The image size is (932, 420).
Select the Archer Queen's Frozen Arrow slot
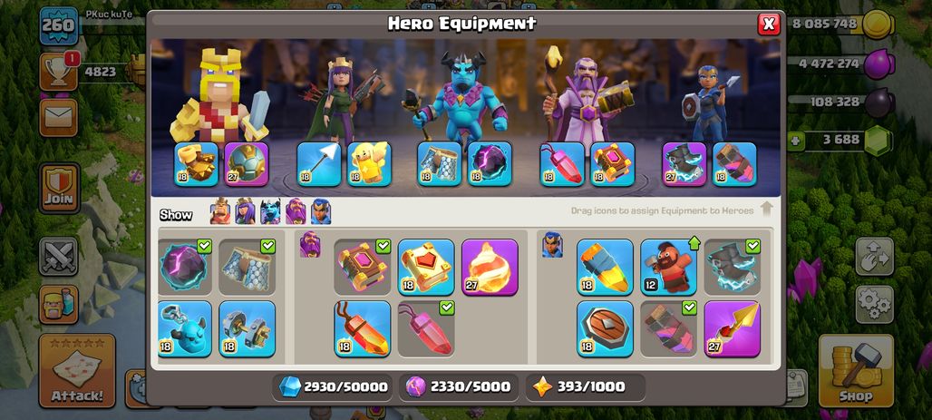coord(318,163)
